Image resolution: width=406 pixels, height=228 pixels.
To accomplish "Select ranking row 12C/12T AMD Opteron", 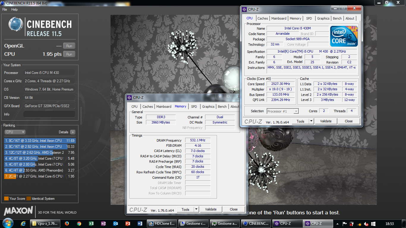I will click(40, 153).
